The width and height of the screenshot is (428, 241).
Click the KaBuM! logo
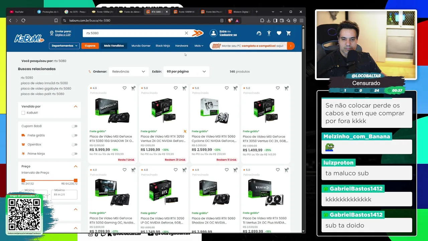(x=29, y=38)
